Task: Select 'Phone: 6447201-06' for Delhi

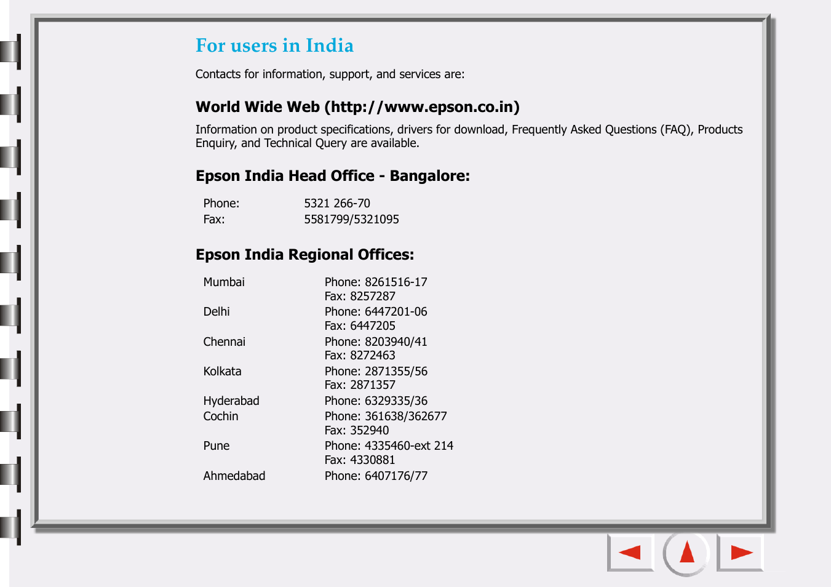Action: point(376,311)
